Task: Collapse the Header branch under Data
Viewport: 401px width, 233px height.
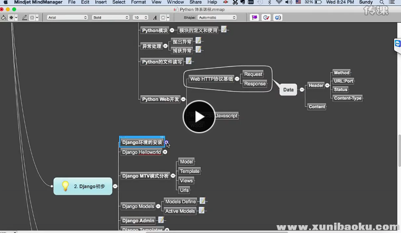Action: coord(327,85)
